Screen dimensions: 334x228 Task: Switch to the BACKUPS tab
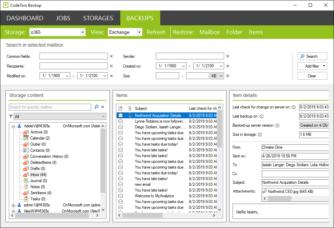140,18
